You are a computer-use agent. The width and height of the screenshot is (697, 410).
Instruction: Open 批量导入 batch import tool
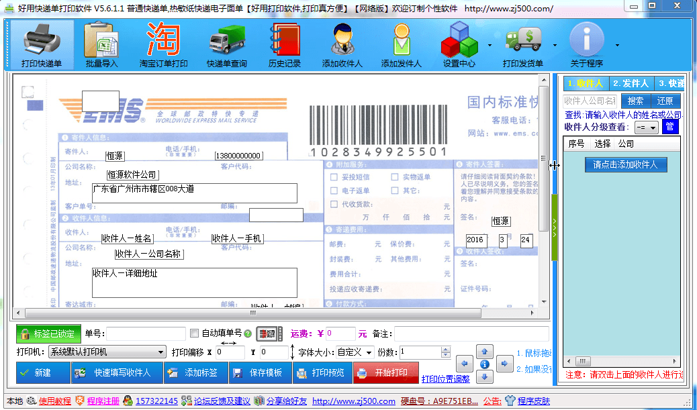tap(101, 45)
